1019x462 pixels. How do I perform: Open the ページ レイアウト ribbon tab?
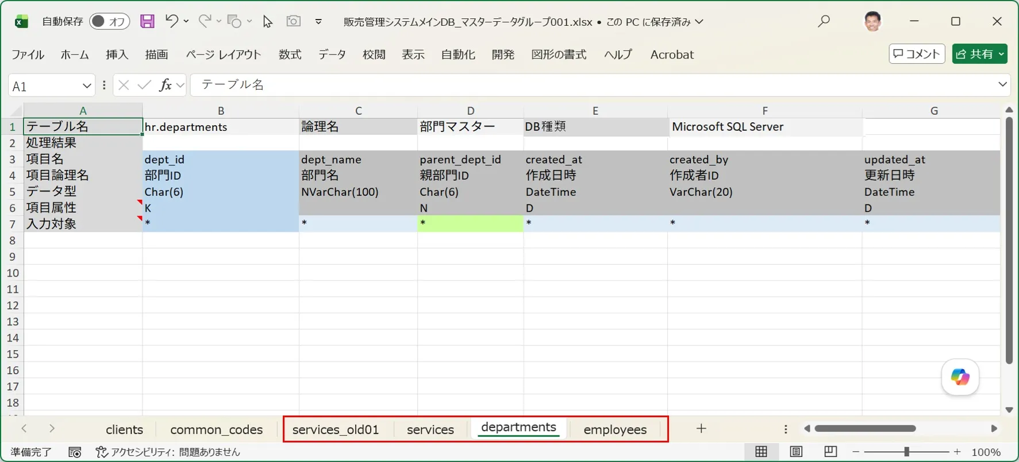223,55
